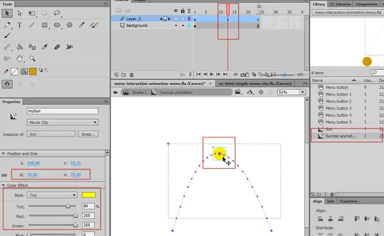The width and height of the screenshot is (384, 236).
Task: Click the Paint Bucket tool
Action: coord(20,47)
